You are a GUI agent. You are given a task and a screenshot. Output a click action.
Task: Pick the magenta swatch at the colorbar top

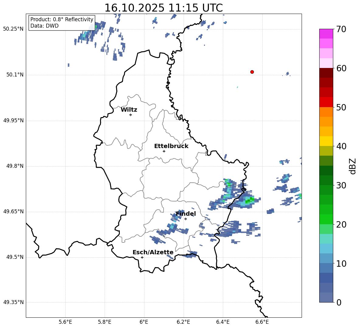tap(326, 34)
